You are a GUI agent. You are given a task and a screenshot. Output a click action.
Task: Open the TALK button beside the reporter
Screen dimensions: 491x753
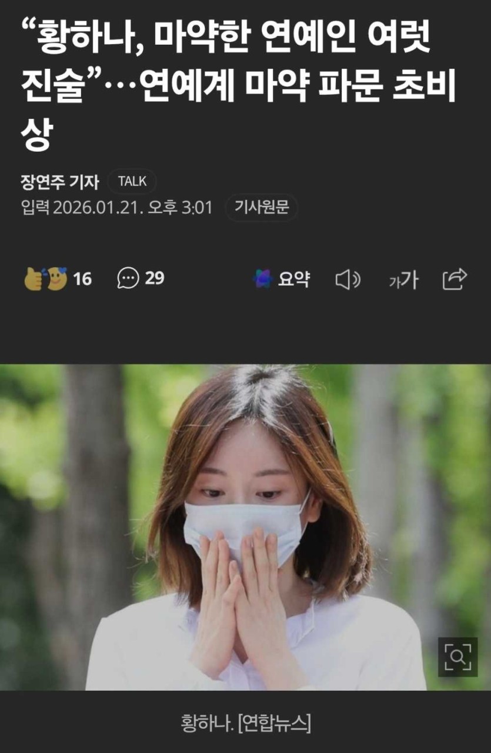[x=132, y=181]
